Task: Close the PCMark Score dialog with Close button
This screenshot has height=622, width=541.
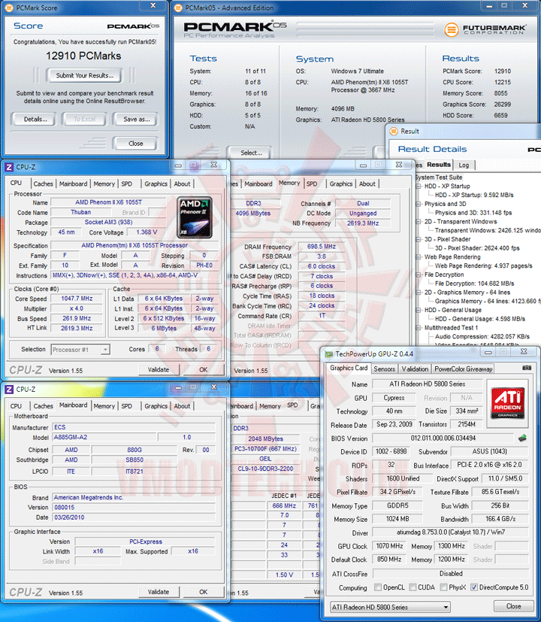Action: pyautogui.click(x=135, y=144)
